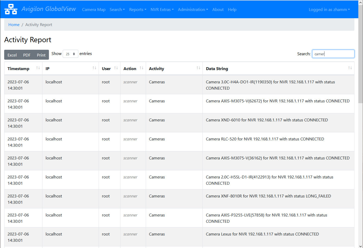Focus the table Search input field
363x248 pixels.
click(x=333, y=54)
